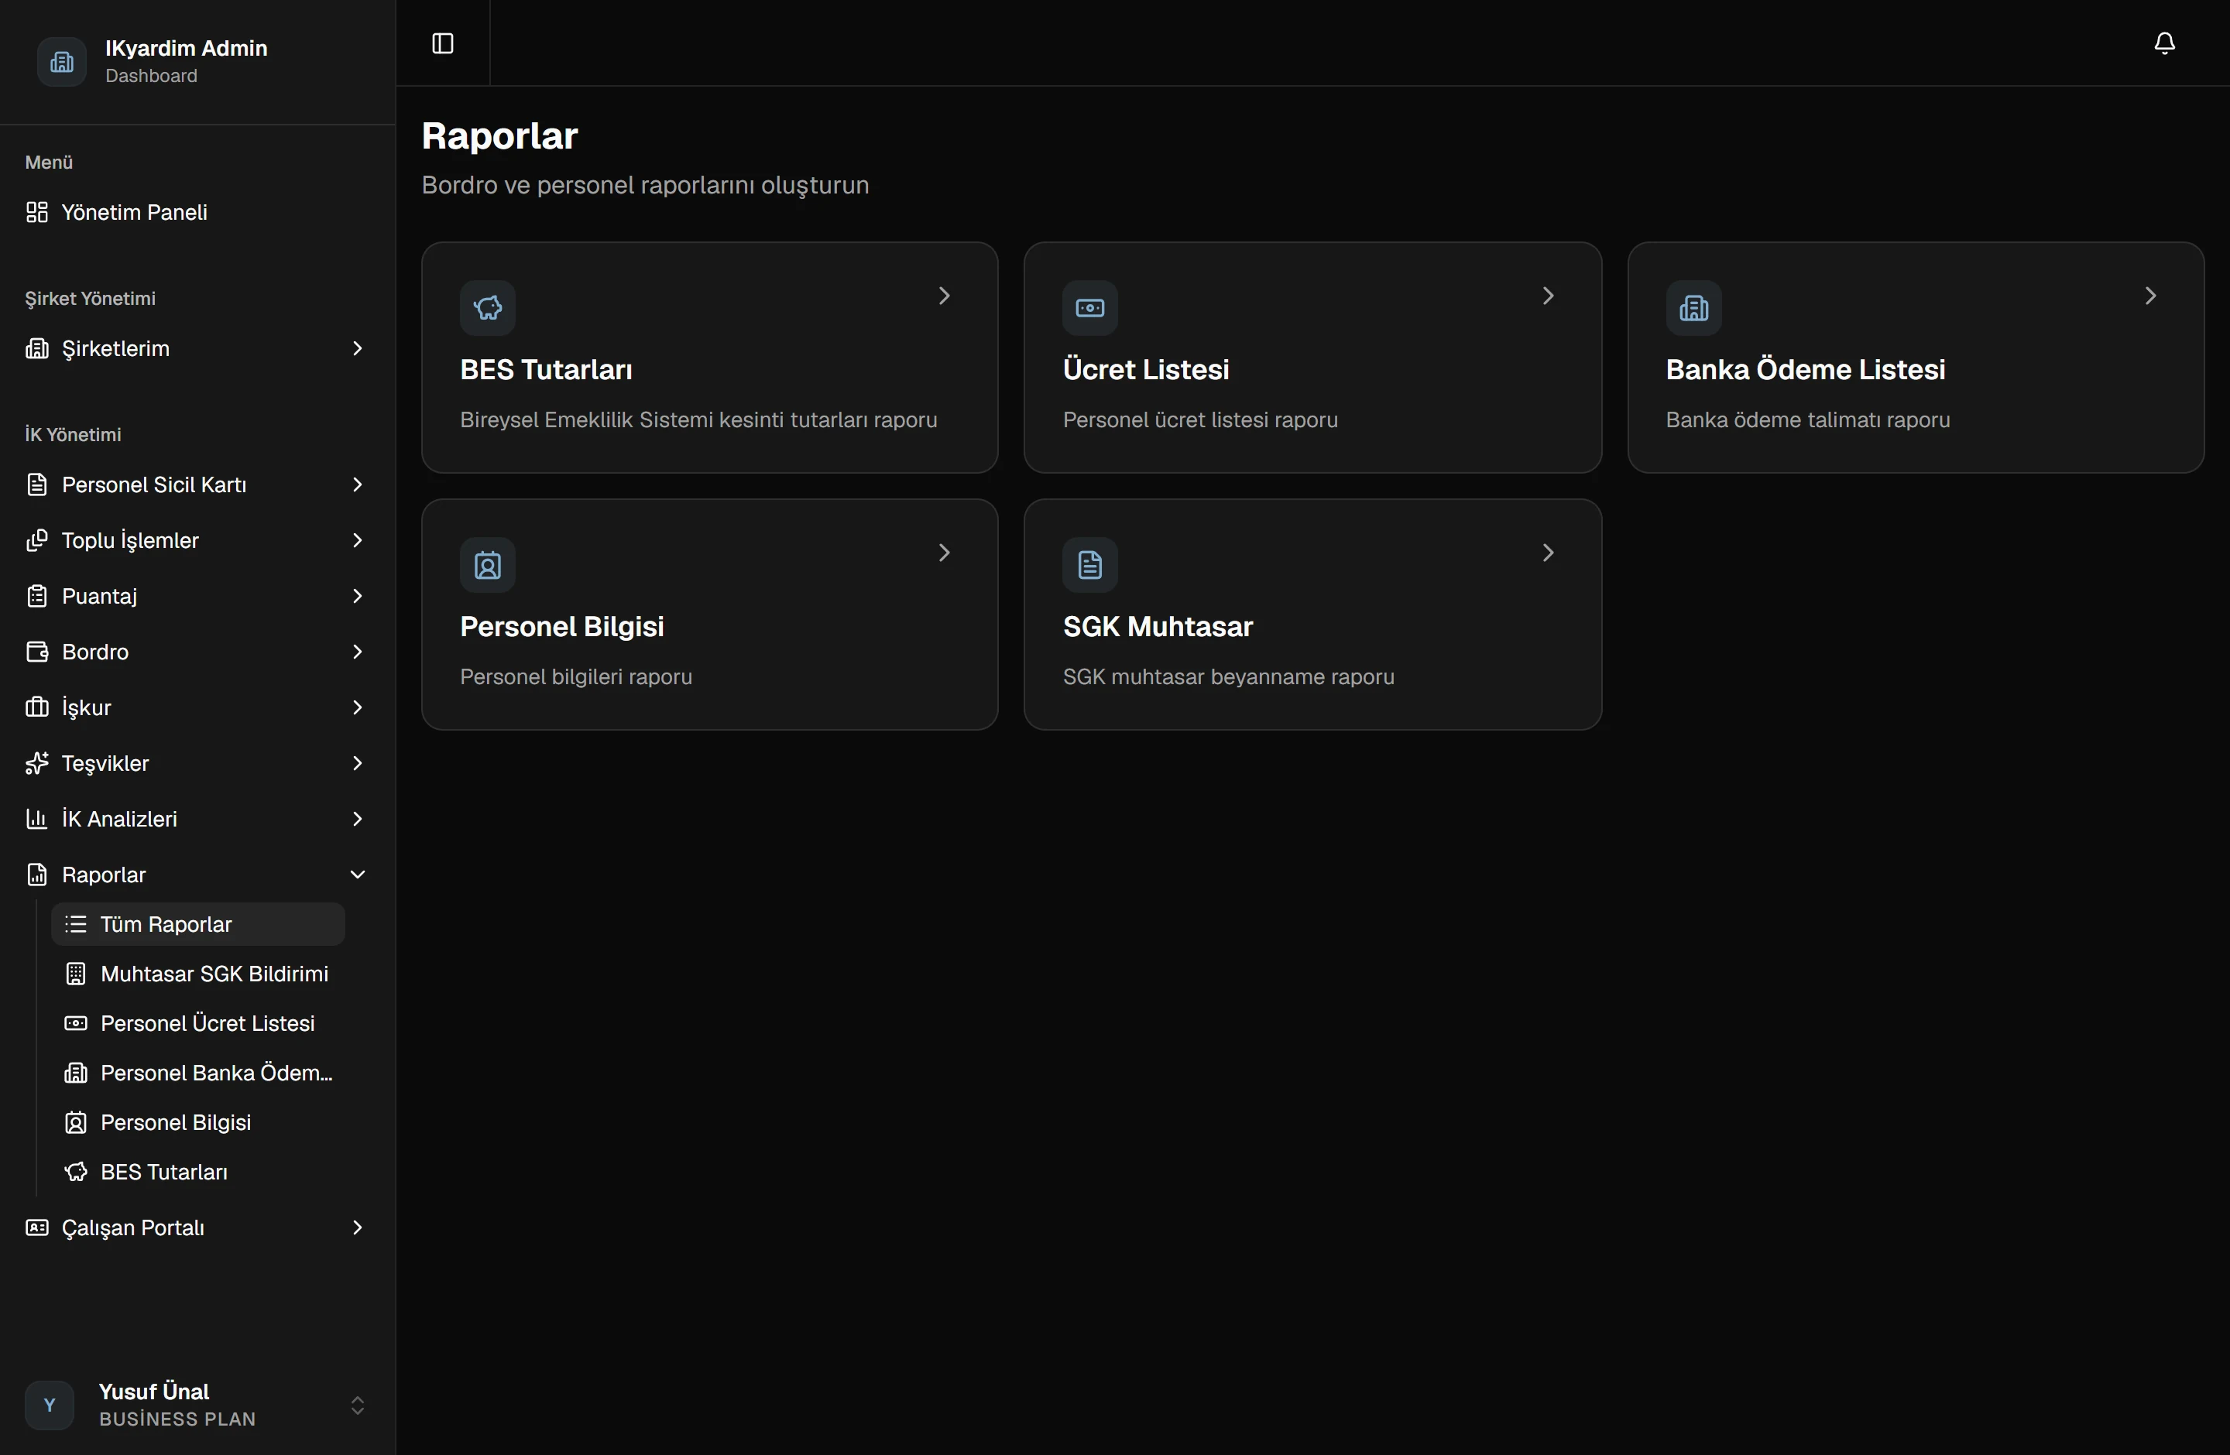This screenshot has height=1455, width=2230.
Task: Select Tüm Raporlar in the sidebar
Action: [197, 924]
